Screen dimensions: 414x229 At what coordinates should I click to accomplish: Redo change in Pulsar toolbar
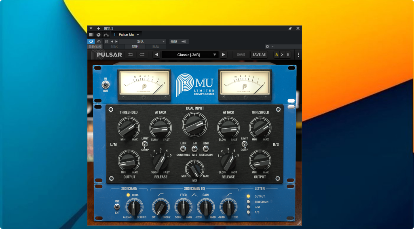[142, 55]
